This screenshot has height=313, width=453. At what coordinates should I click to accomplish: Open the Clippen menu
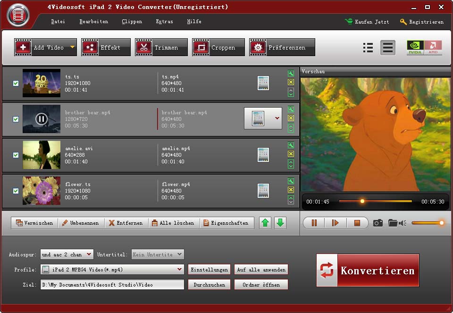click(x=132, y=22)
